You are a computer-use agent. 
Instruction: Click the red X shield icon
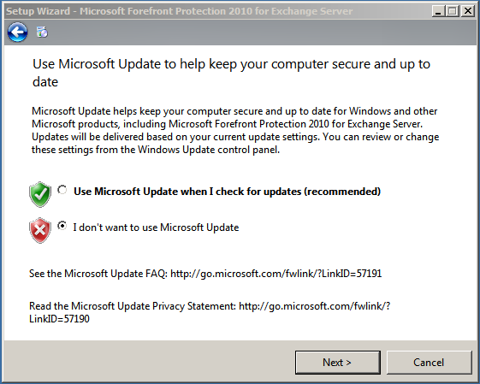click(40, 230)
